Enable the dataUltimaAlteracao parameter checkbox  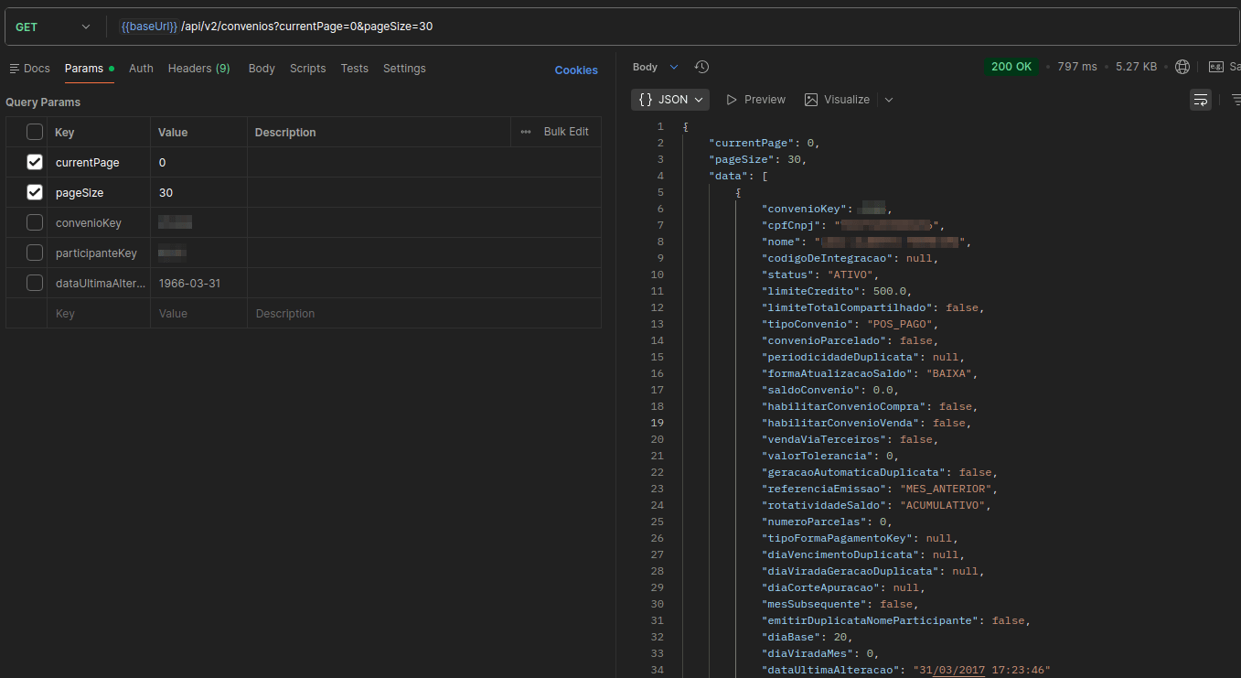(x=35, y=283)
